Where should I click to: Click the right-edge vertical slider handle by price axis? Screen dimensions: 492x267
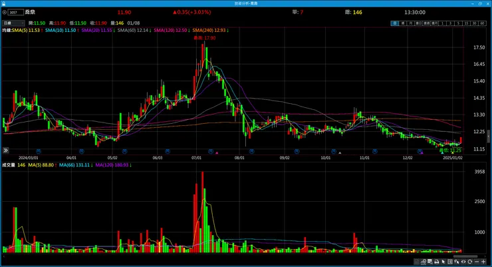coord(488,137)
